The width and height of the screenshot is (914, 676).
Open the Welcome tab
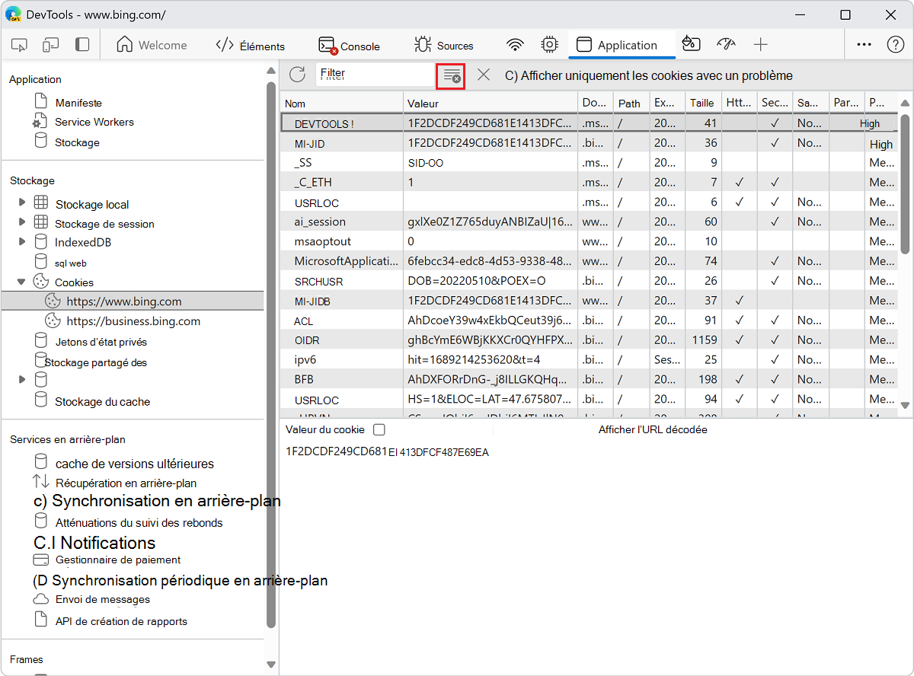pyautogui.click(x=152, y=45)
